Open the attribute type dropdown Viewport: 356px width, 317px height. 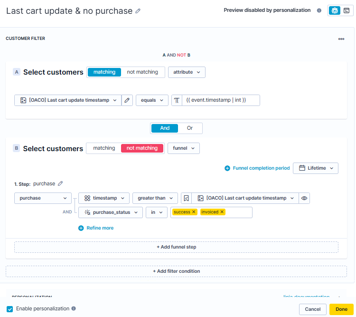pos(186,72)
